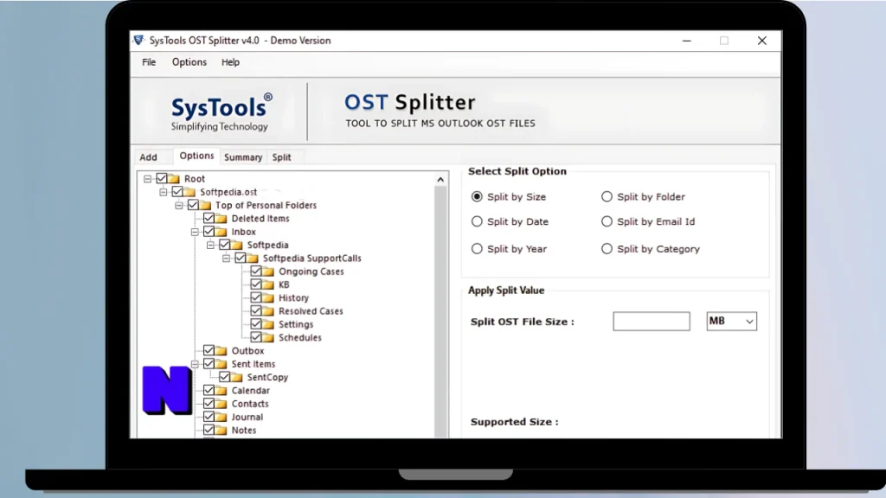Click the Softpedia.ost folder icon
The width and height of the screenshot is (886, 498).
pos(189,192)
